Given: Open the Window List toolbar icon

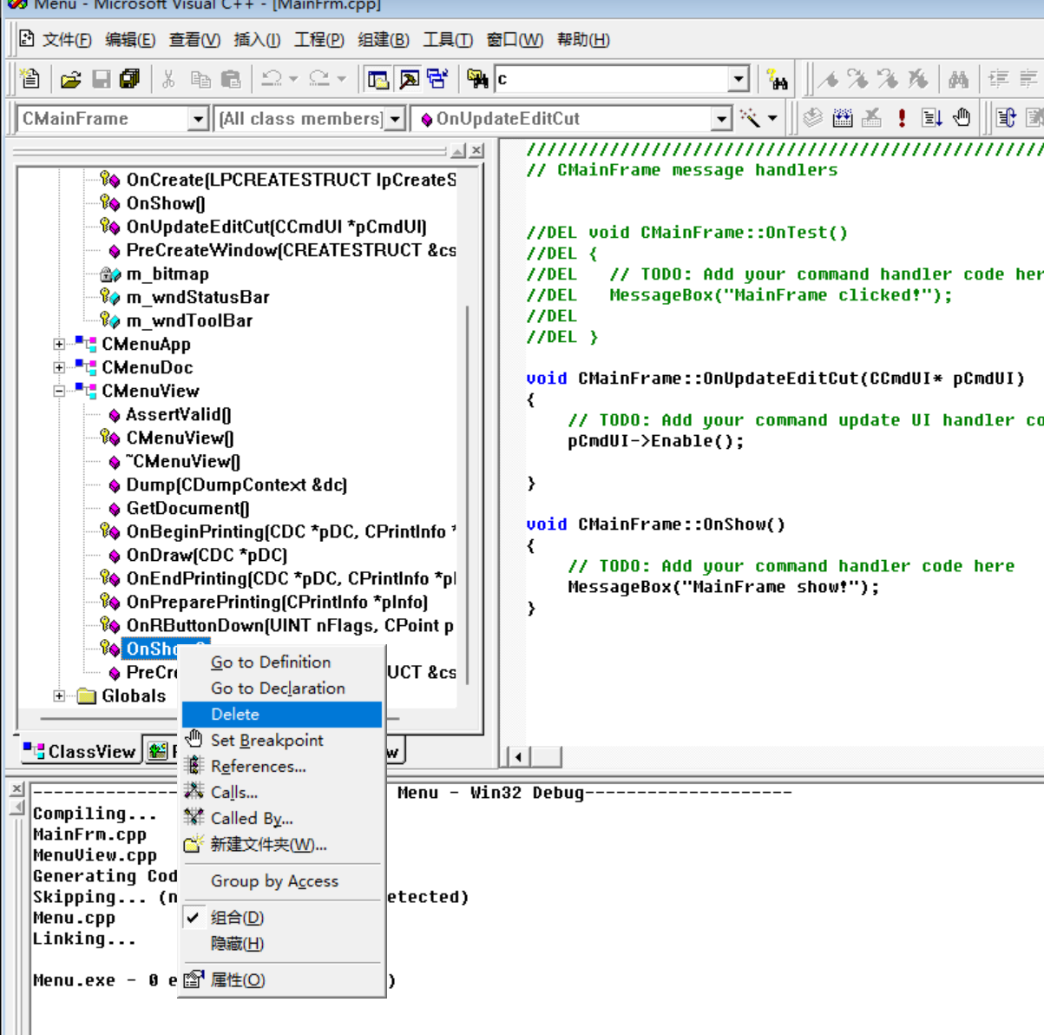Looking at the screenshot, I should coord(437,79).
